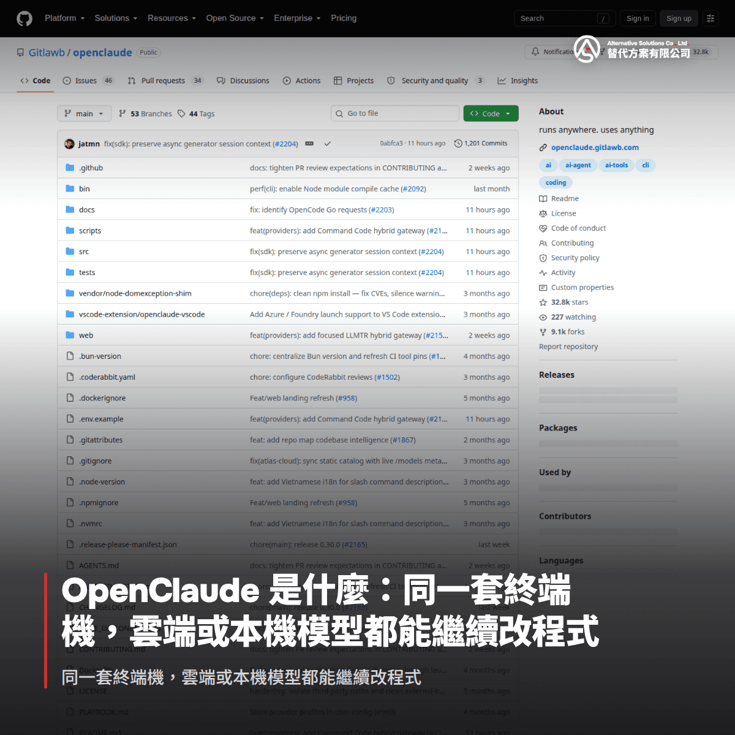Open the .gitignore file
This screenshot has height=735, width=735.
(96, 461)
